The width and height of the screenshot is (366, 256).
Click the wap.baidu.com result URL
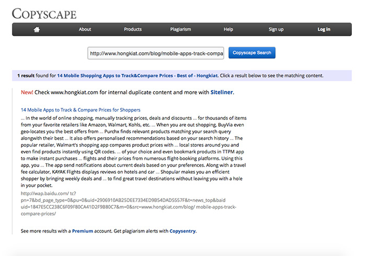[x=129, y=204]
